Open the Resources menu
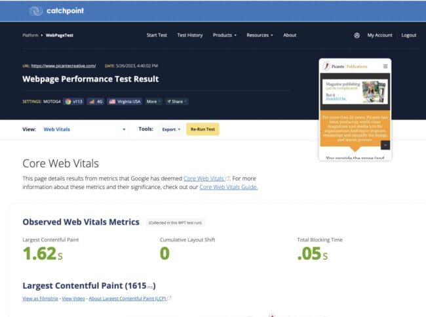 (260, 35)
